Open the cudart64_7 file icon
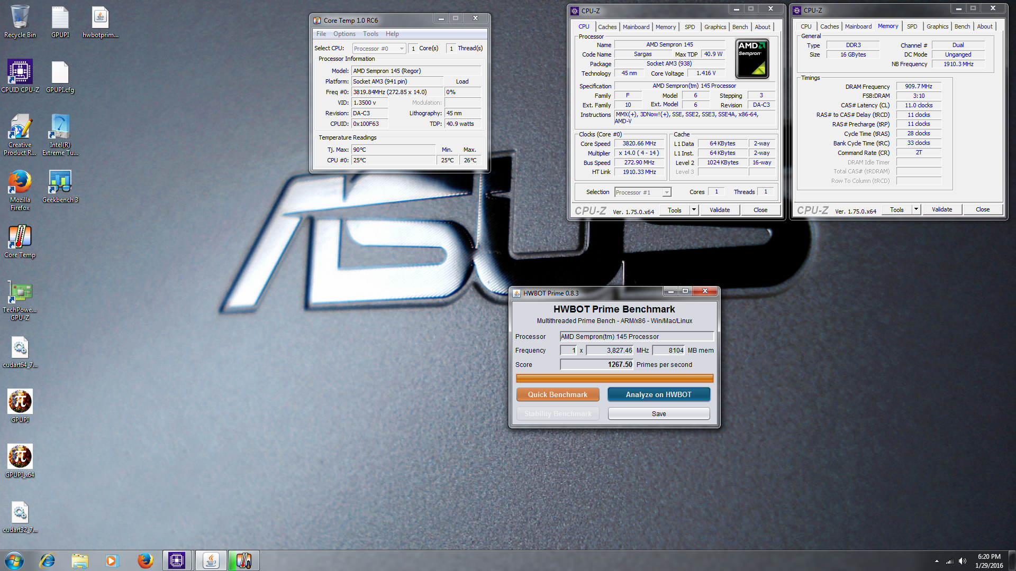Image resolution: width=1016 pixels, height=571 pixels. (x=20, y=351)
